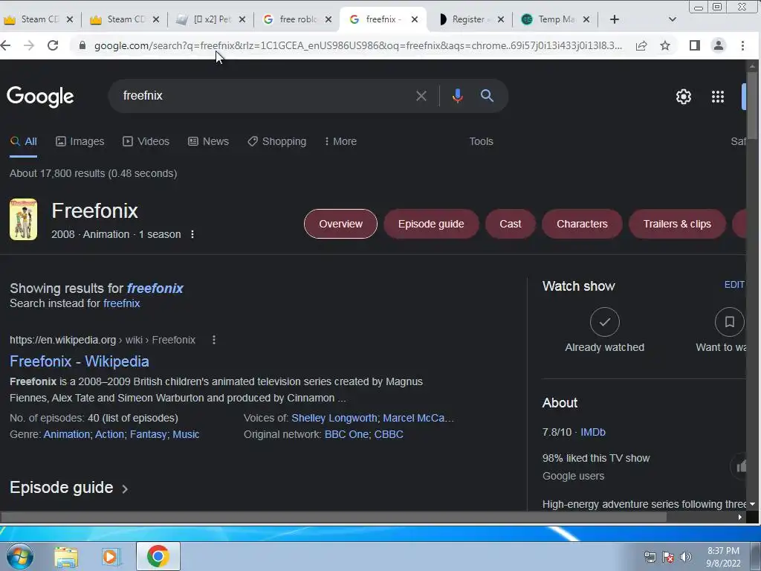Open the Characters chip
This screenshot has width=761, height=571.
[x=582, y=224]
